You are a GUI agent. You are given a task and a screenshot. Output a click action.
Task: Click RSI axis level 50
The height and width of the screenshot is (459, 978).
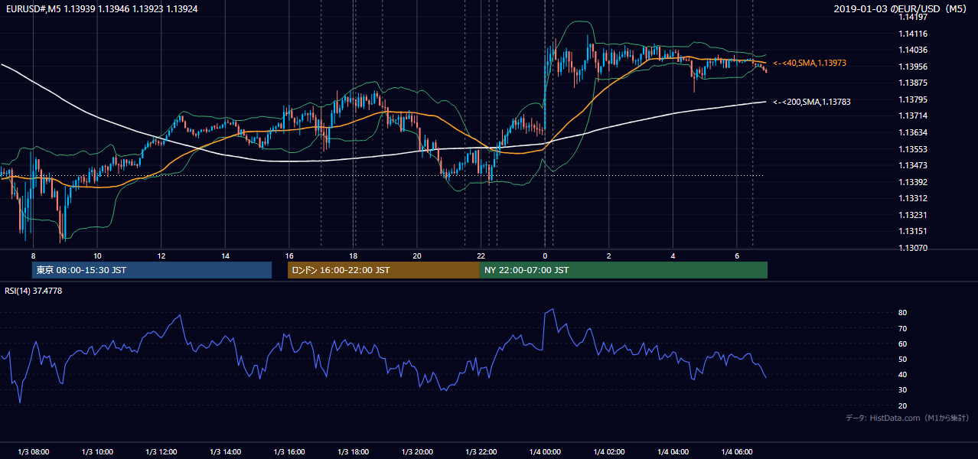click(x=902, y=359)
